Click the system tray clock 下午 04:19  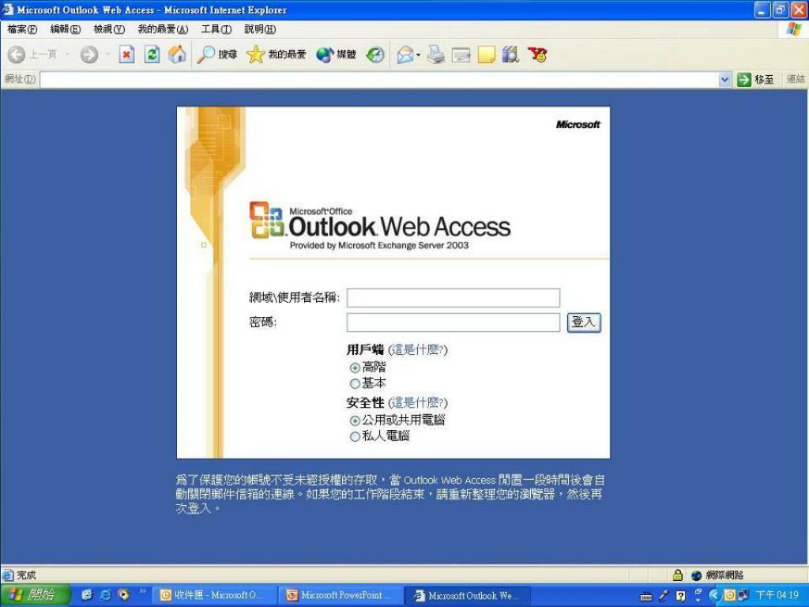pyautogui.click(x=777, y=595)
